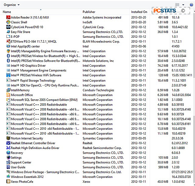Click version 16.4.3503.0728
The width and height of the screenshot is (195, 186).
pos(181,177)
